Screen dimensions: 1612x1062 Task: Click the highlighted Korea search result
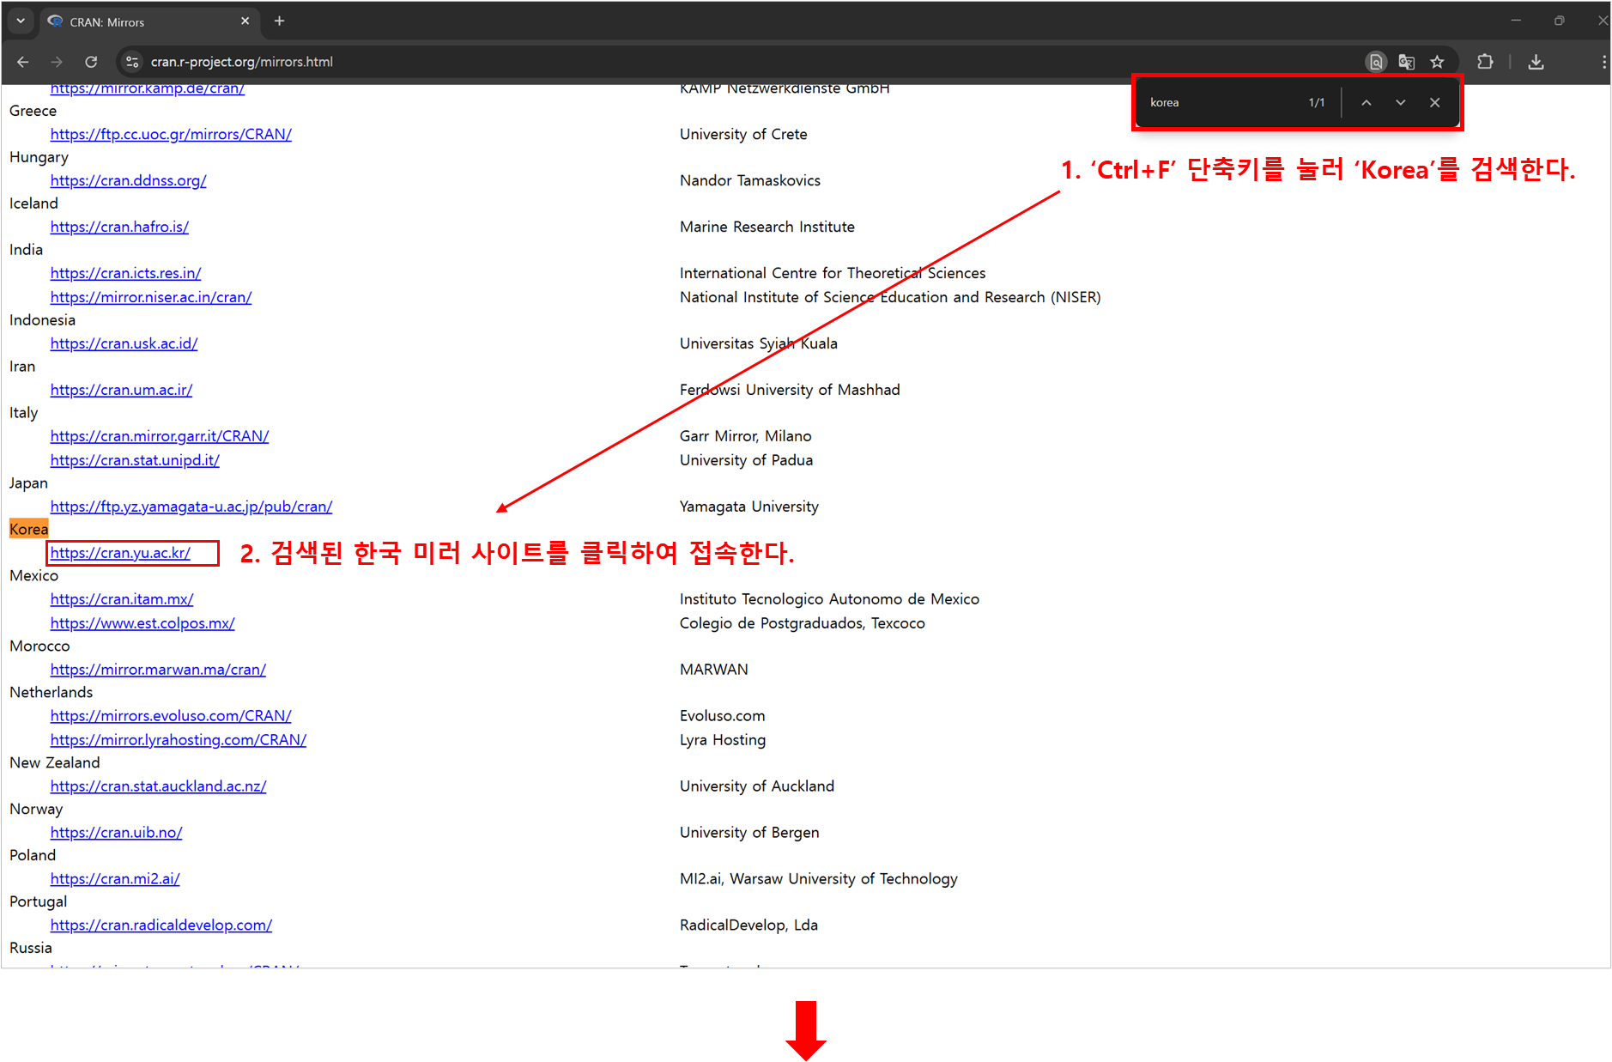pos(28,528)
